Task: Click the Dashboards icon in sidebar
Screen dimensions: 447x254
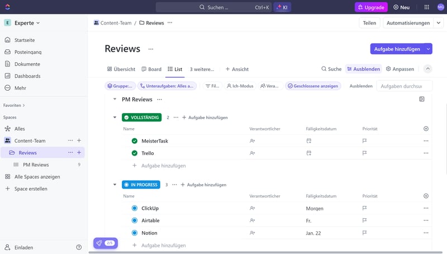Action: [x=8, y=76]
